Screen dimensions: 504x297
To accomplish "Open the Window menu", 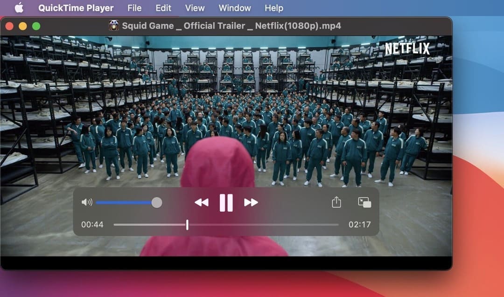I will click(x=235, y=8).
